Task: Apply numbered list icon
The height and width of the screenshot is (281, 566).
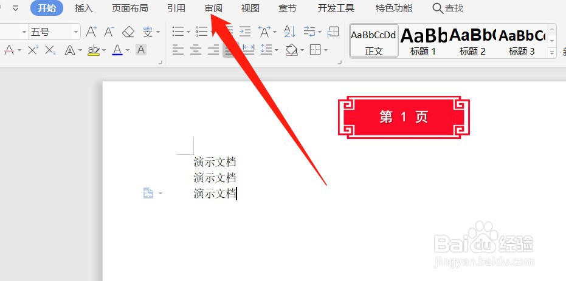Action: click(202, 32)
